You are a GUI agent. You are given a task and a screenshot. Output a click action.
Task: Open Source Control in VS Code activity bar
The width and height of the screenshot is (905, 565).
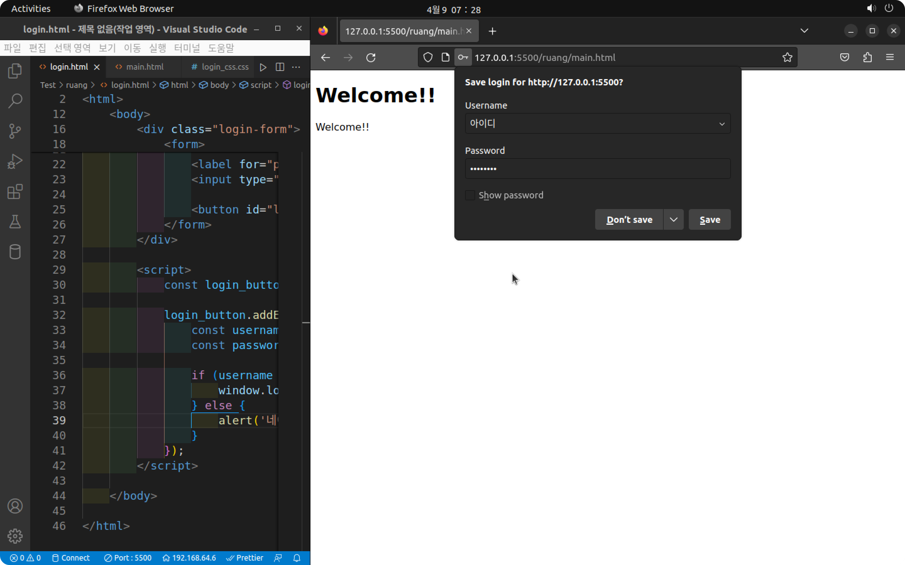(15, 131)
